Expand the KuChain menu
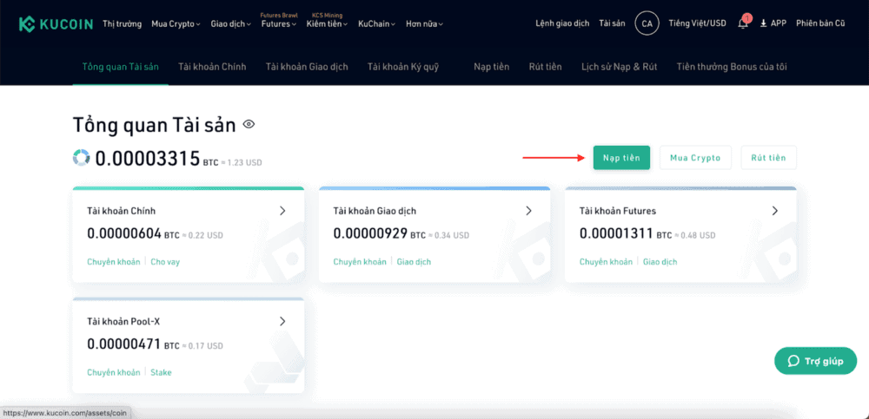 377,23
